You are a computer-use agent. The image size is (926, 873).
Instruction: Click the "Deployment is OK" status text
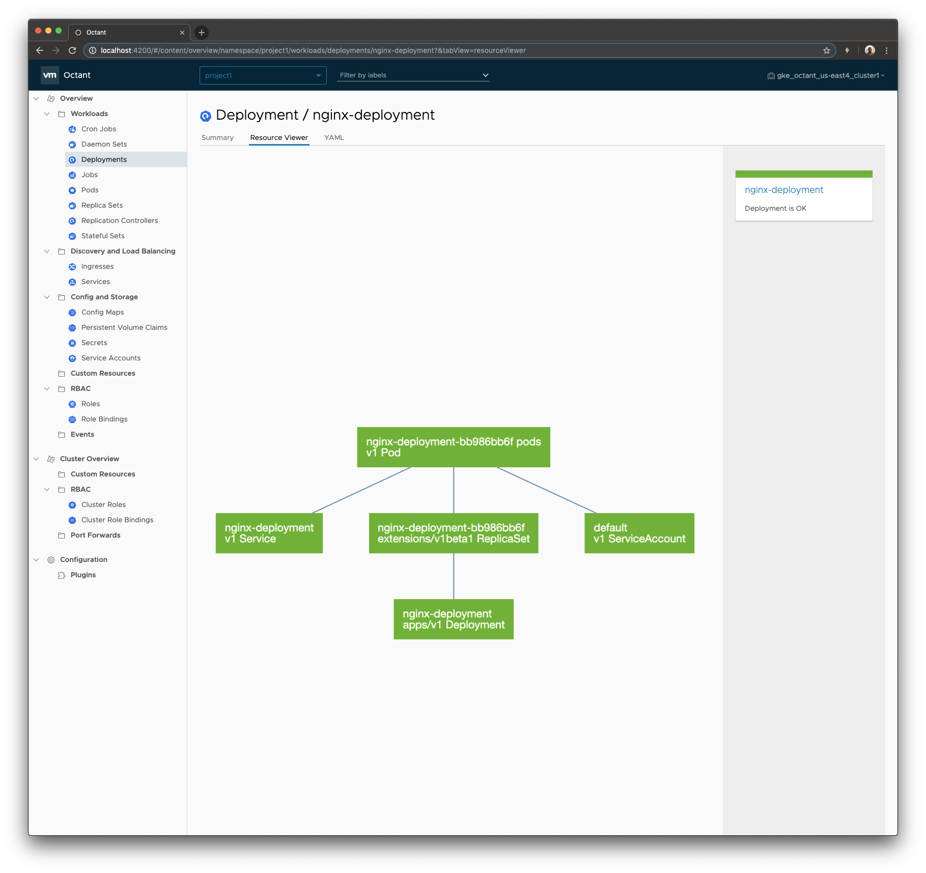coord(775,208)
